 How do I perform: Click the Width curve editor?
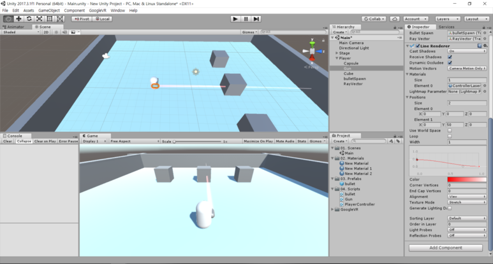[x=448, y=160]
